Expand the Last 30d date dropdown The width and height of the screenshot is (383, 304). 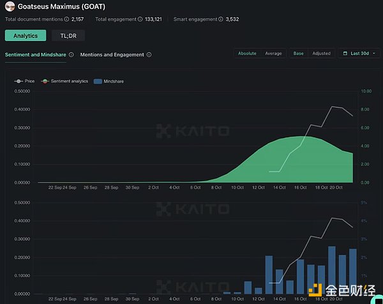coord(359,53)
